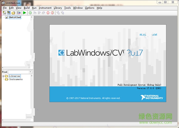Viewport: 179px width, 128px height.
Task: Select the Libraries tree item
Action: click(x=15, y=76)
